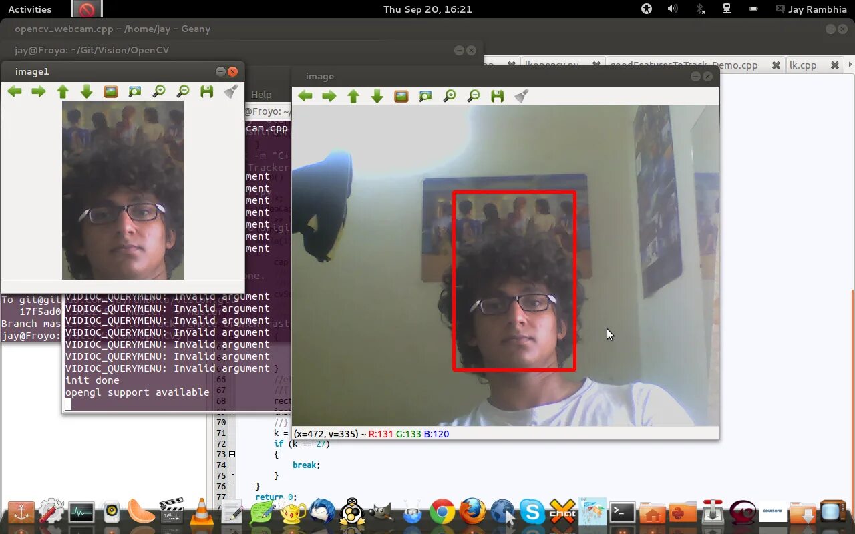Open Home folder from dock
The height and width of the screenshot is (534, 855).
[x=653, y=512]
